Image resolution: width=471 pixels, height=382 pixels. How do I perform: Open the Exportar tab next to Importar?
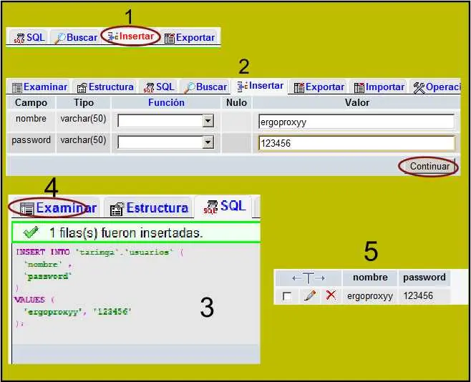coord(319,87)
